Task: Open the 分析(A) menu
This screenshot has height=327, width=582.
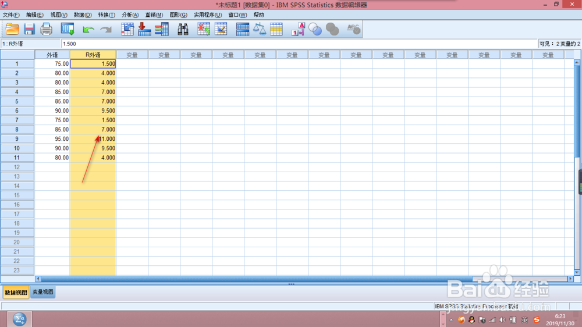Action: click(130, 15)
